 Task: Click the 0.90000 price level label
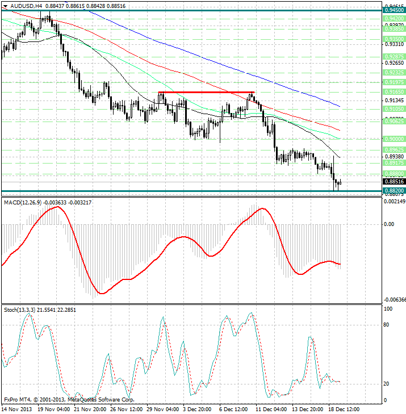394,139
